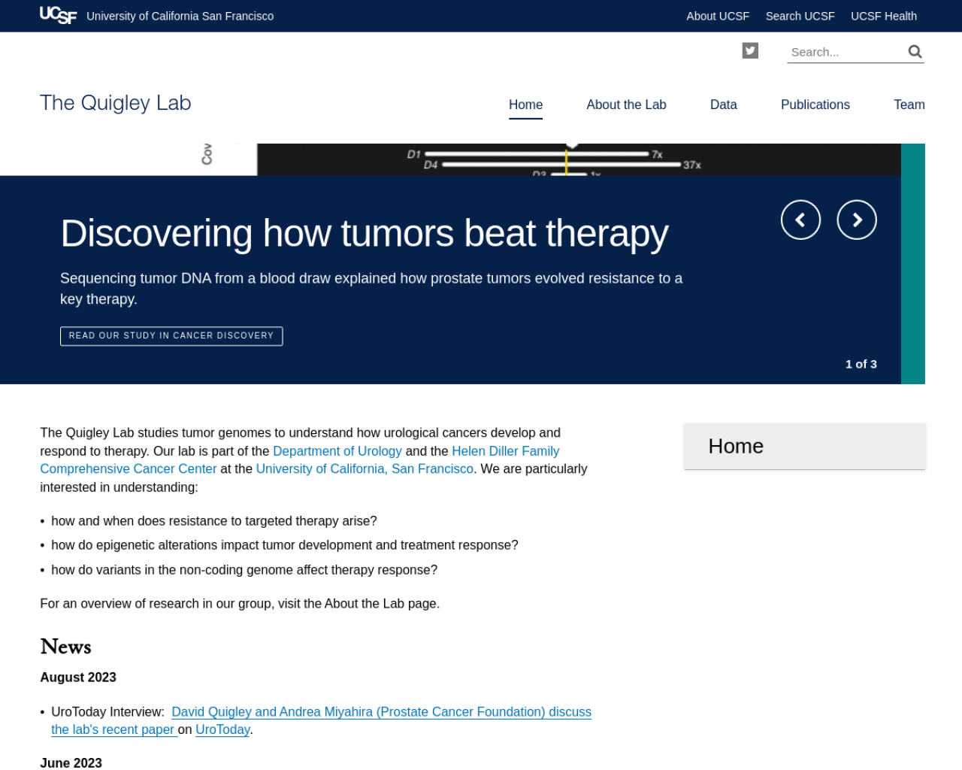Open the Publications menu item
This screenshot has width=962, height=770.
pyautogui.click(x=815, y=105)
